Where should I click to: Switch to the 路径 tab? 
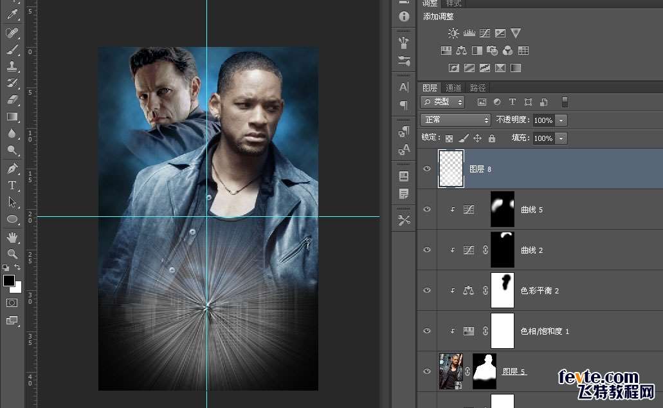pos(478,88)
